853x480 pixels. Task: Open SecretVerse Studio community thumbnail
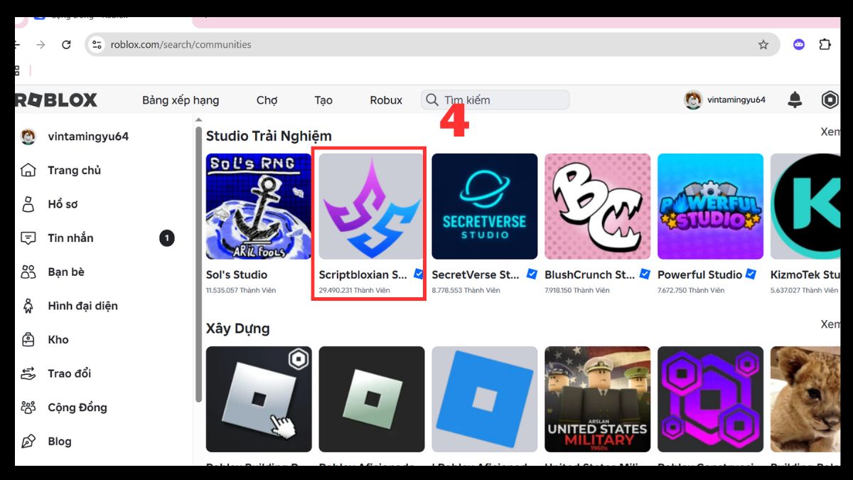pyautogui.click(x=485, y=206)
